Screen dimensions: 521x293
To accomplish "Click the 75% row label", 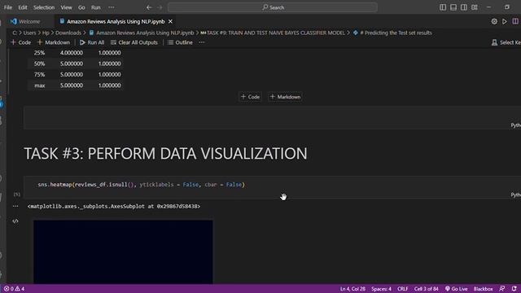I will pos(39,74).
